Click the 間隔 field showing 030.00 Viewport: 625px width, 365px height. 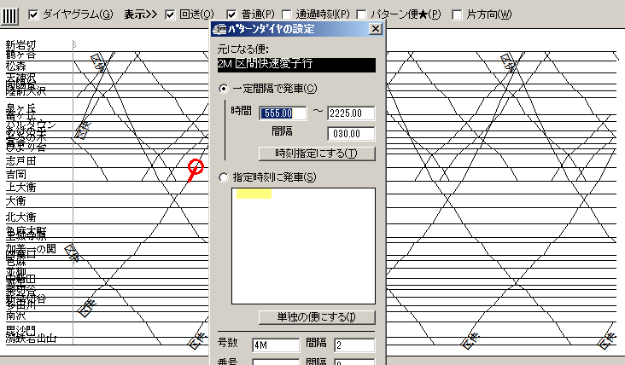351,133
